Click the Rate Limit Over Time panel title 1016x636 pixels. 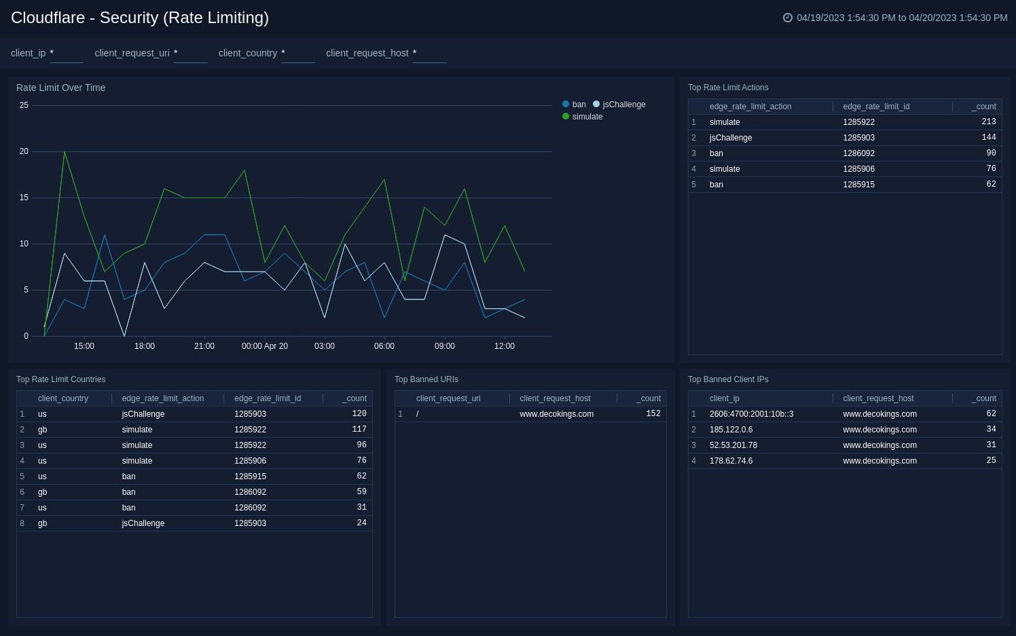(60, 88)
